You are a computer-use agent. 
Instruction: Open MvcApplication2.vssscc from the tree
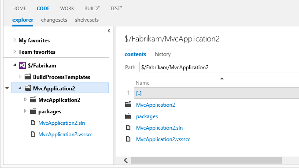66,134
